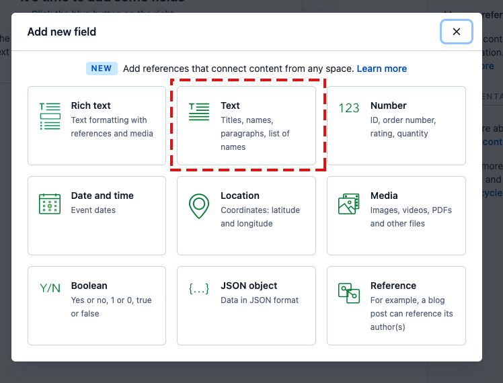Click the Reference linked entries icon

[x=349, y=293]
